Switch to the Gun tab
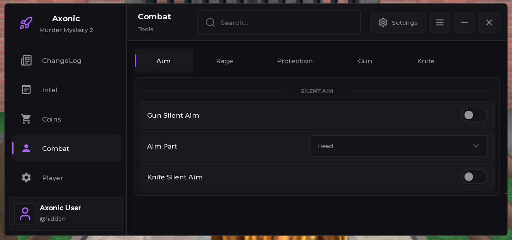Viewport: 512px width, 240px height. point(365,61)
